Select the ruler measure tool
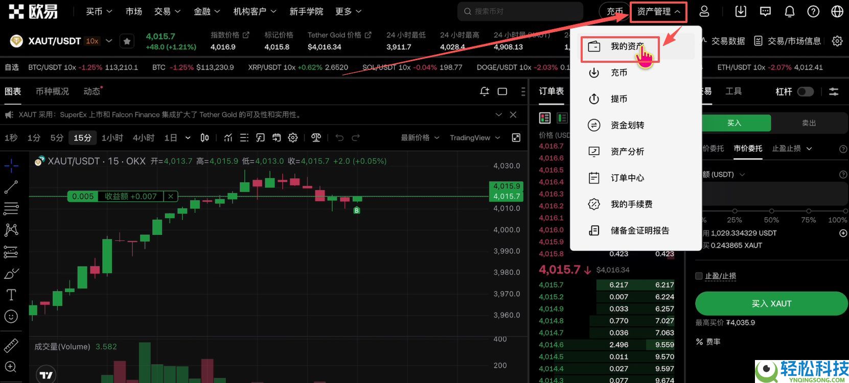The image size is (849, 383). tap(11, 346)
